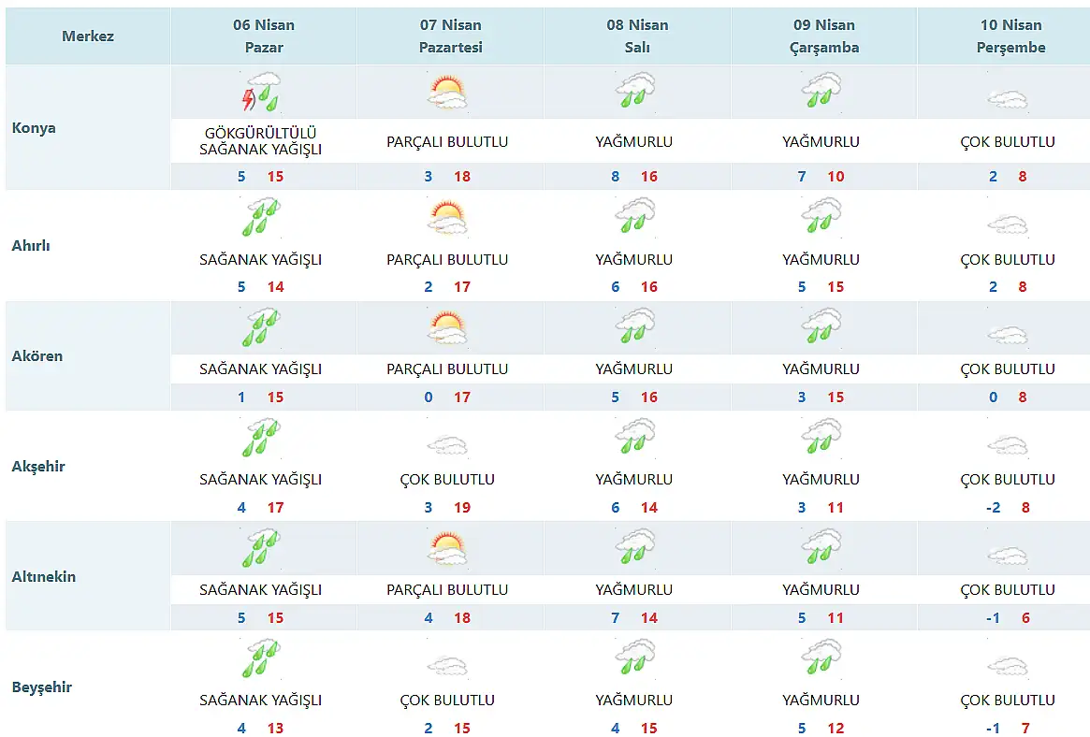Click Konya's GÖKGÜRÜLTÜLÜ SAĞANAK YAĞIŞLI forecast text
This screenshot has width=1090, height=737.
click(x=262, y=142)
